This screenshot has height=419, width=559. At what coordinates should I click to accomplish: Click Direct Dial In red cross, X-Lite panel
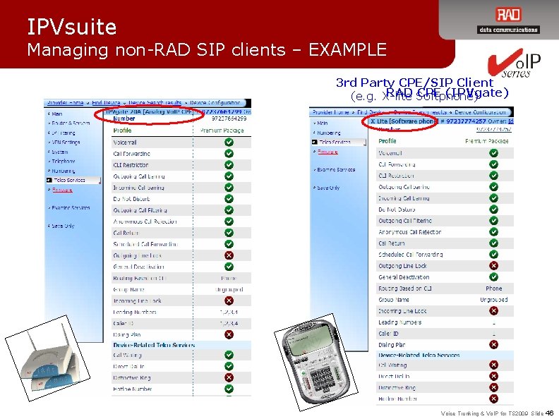tap(493, 376)
